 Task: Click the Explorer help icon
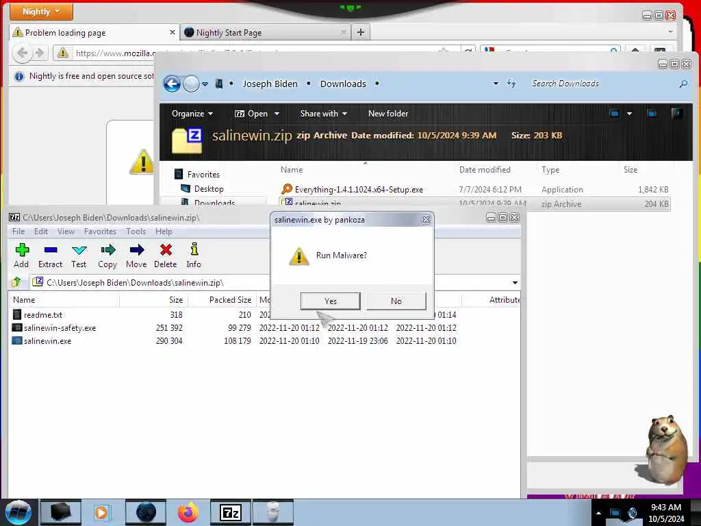click(676, 113)
